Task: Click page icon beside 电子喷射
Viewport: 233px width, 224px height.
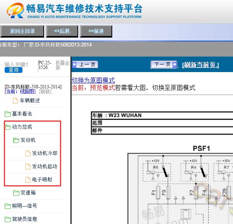Action: [x=28, y=180]
